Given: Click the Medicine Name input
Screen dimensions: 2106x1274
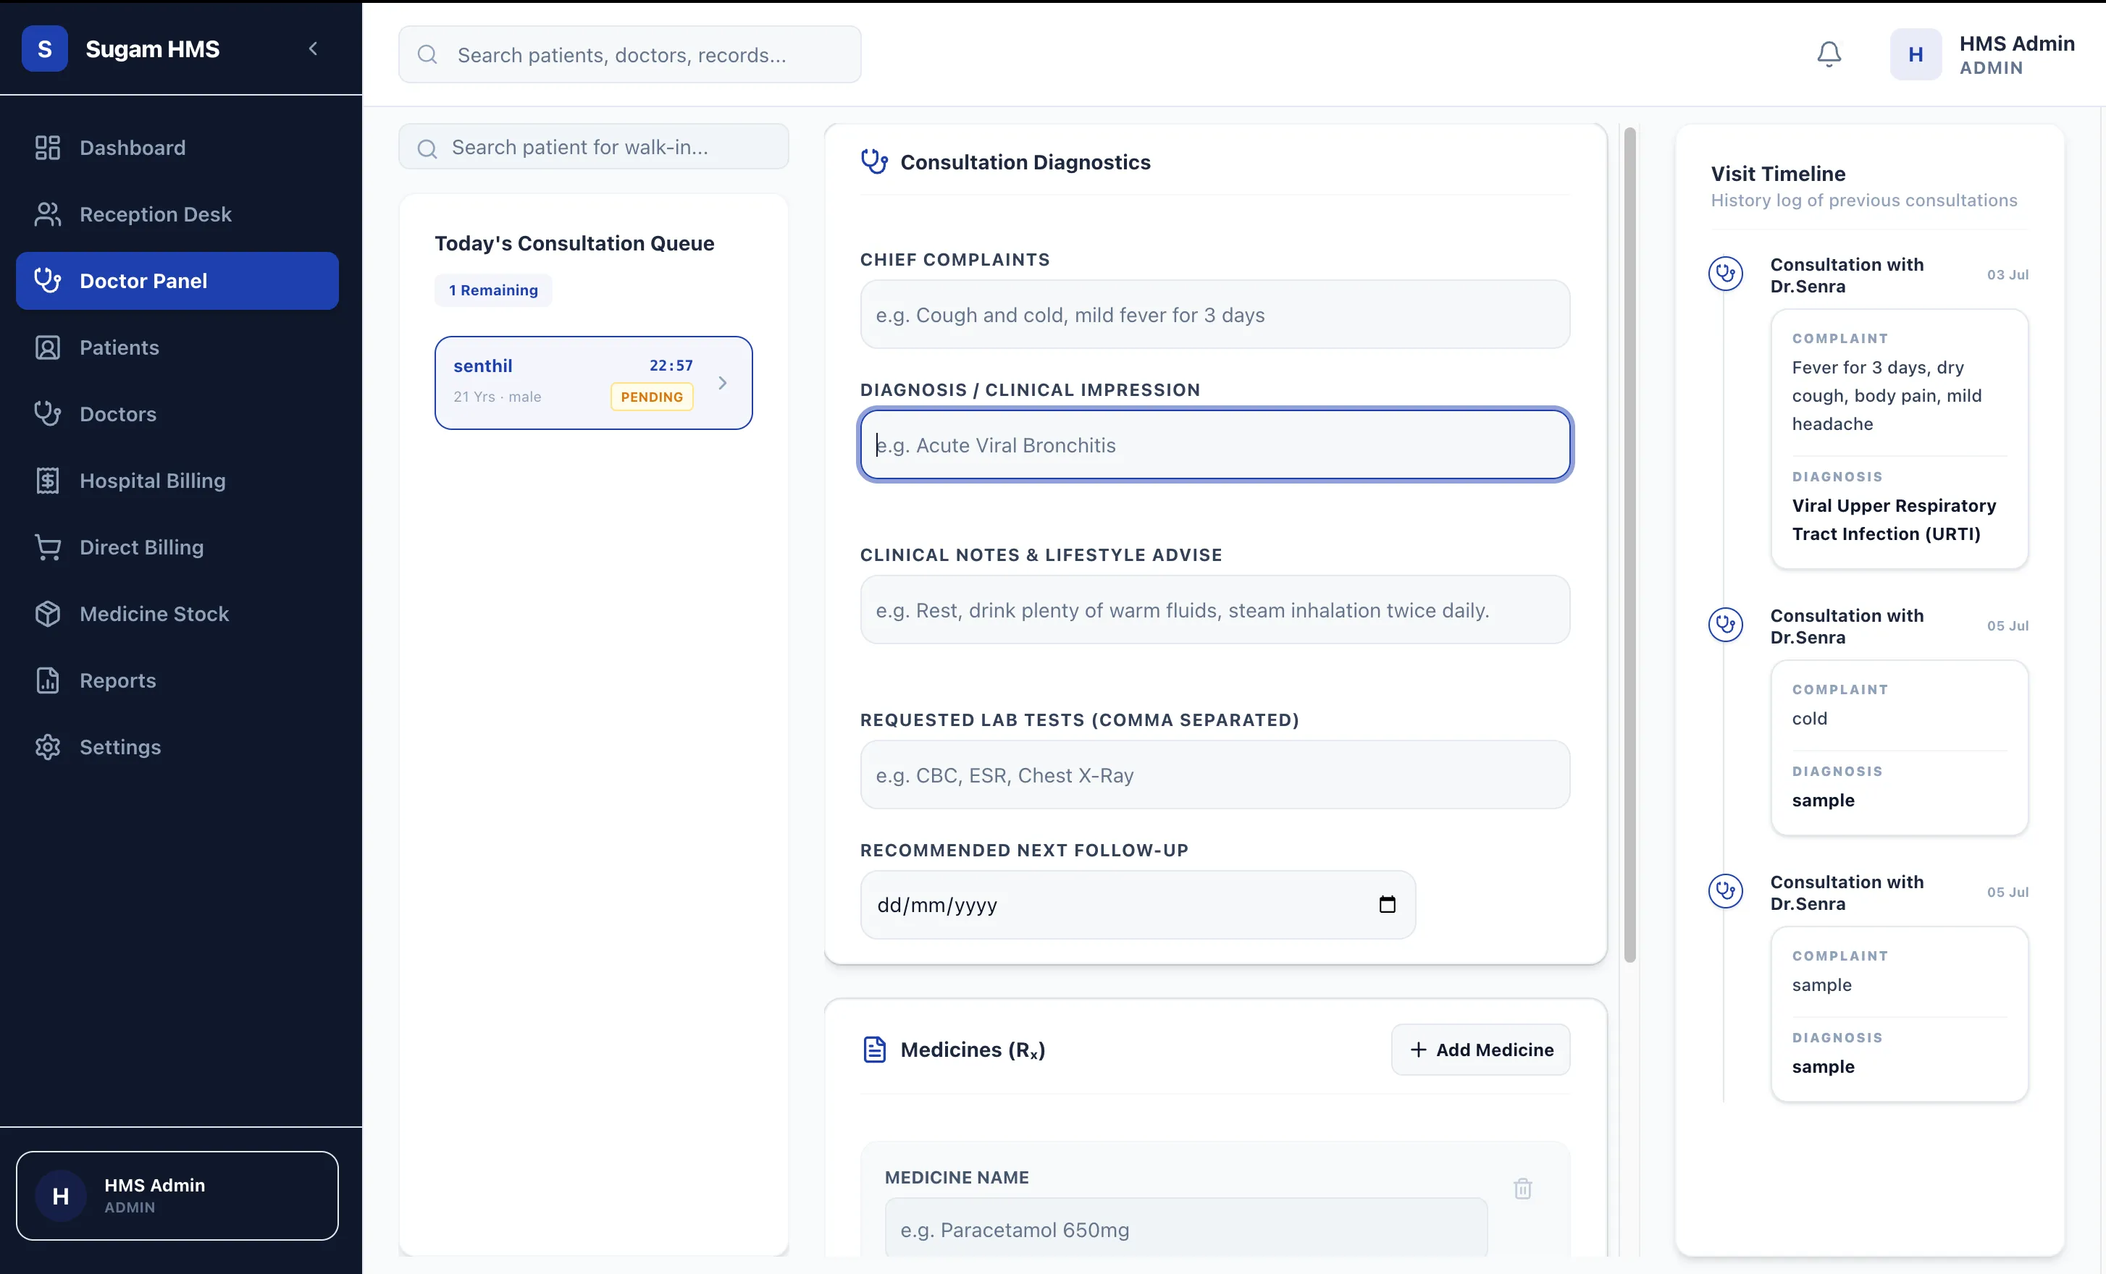Looking at the screenshot, I should 1186,1228.
